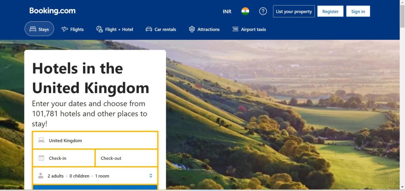Click the List your property button
Image resolution: width=405 pixels, height=191 pixels.
(294, 11)
